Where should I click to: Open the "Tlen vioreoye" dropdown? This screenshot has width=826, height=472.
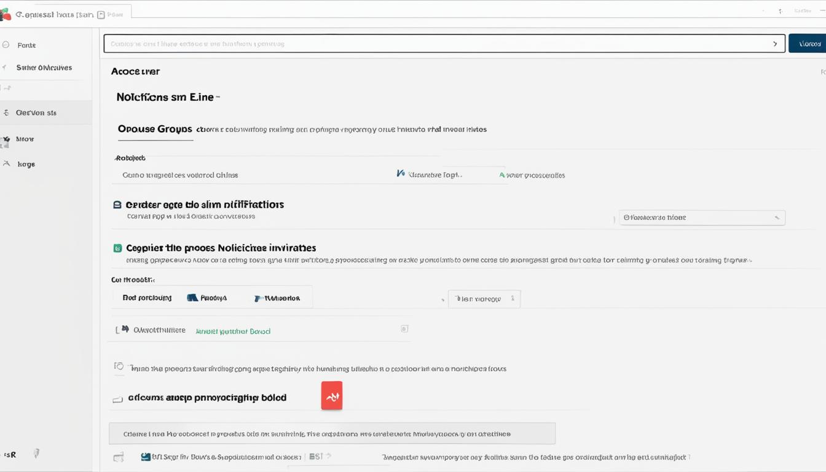[484, 299]
